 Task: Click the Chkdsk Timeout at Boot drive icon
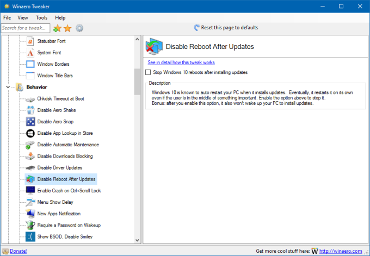pos(30,99)
